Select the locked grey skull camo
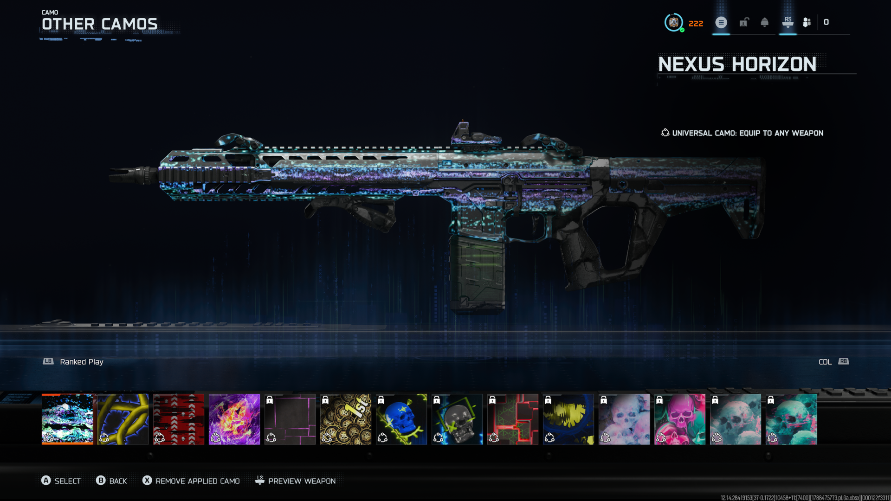Viewport: 891px width, 501px height. coord(457,419)
